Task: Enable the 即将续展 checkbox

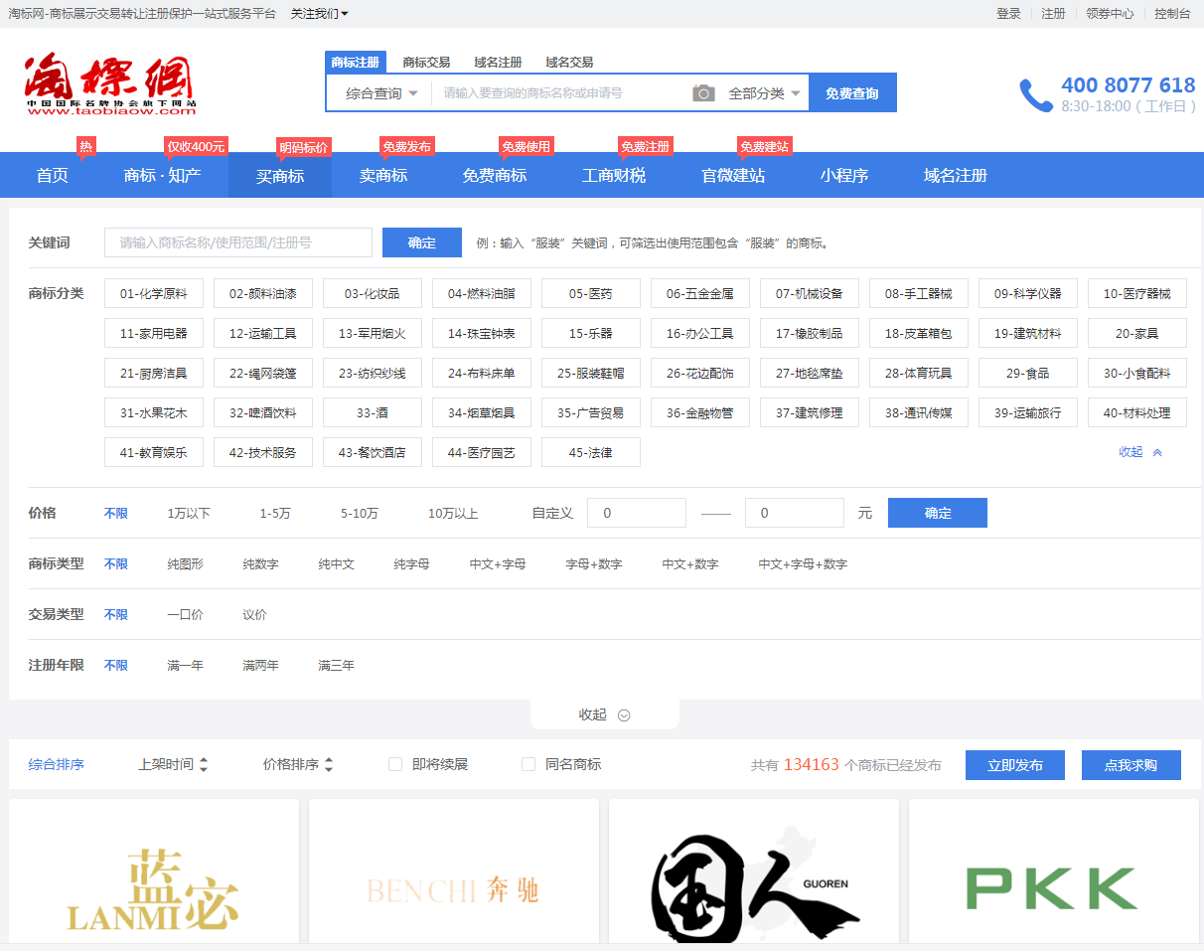Action: (x=395, y=764)
